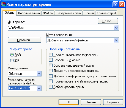
Task: Close the dialog with the red X
Action: coord(122,4)
